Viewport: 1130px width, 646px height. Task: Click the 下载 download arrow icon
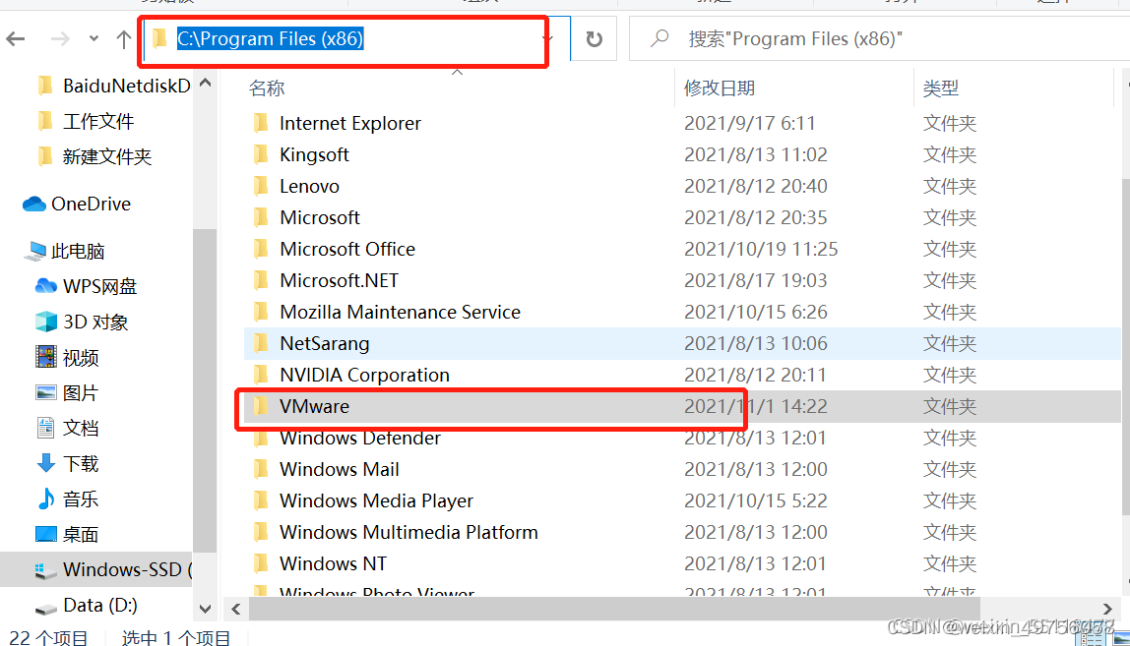tap(45, 463)
